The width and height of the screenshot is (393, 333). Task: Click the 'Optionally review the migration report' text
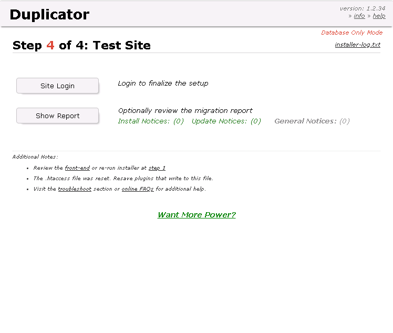click(x=185, y=111)
